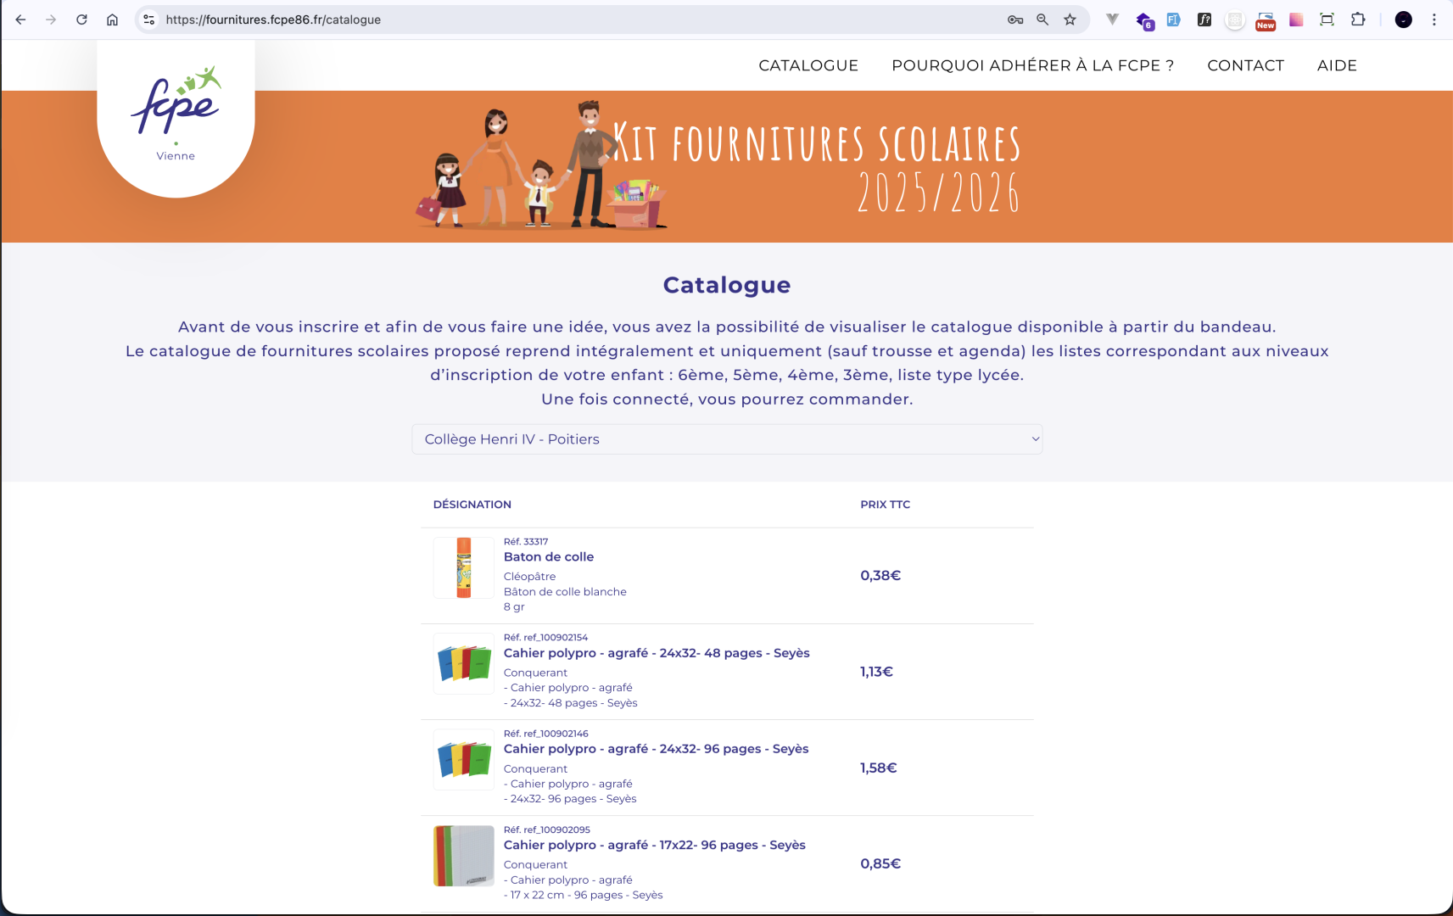
Task: Open the AIDE page
Action: click(x=1336, y=64)
